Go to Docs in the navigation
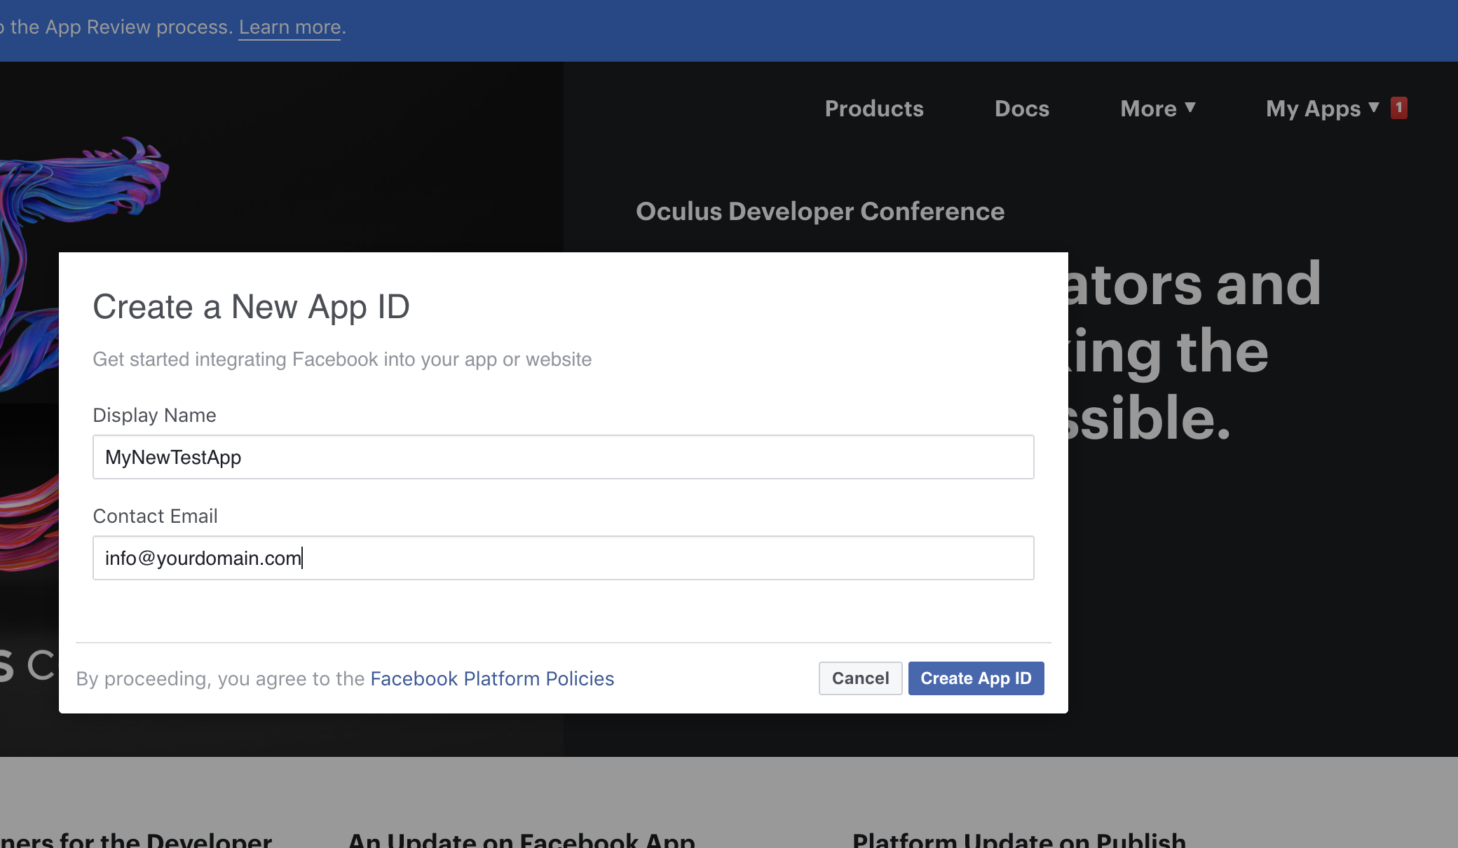This screenshot has height=848, width=1458. click(x=1022, y=109)
